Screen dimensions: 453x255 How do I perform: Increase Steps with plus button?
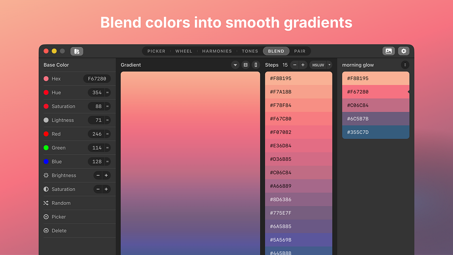[303, 65]
